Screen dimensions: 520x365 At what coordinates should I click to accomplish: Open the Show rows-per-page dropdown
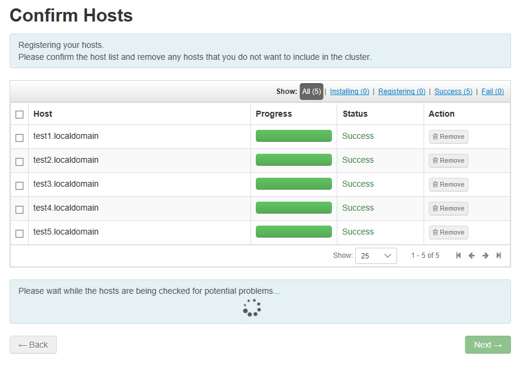point(376,255)
